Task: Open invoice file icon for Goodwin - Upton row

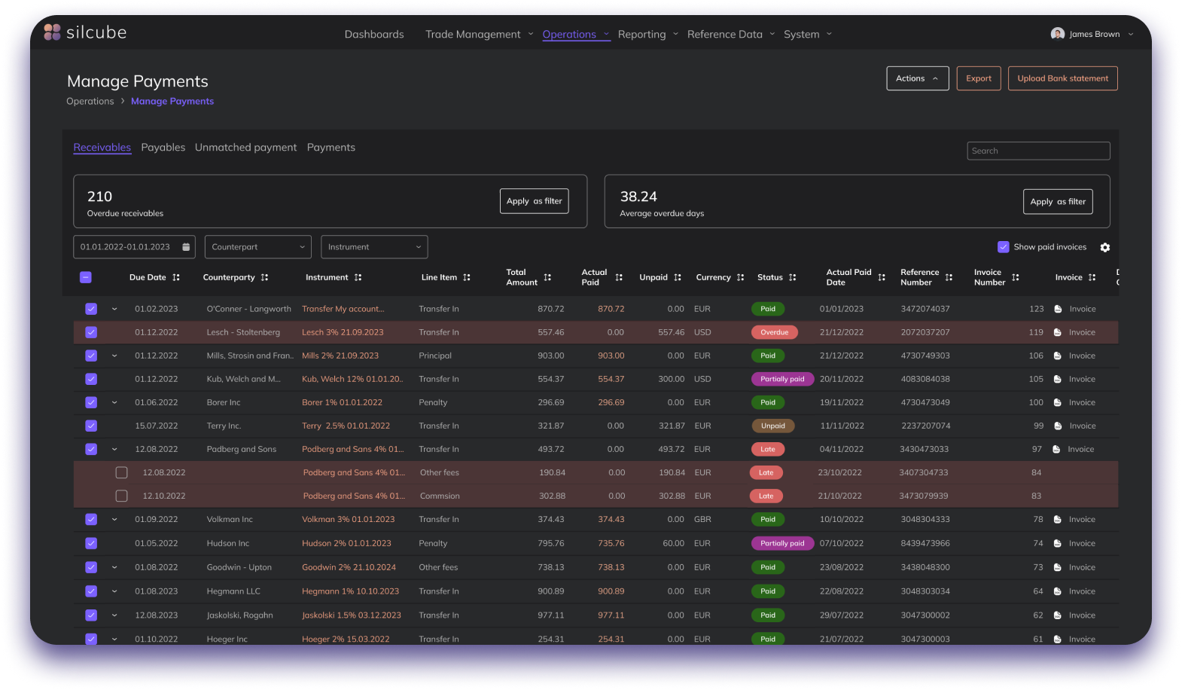Action: click(x=1058, y=567)
